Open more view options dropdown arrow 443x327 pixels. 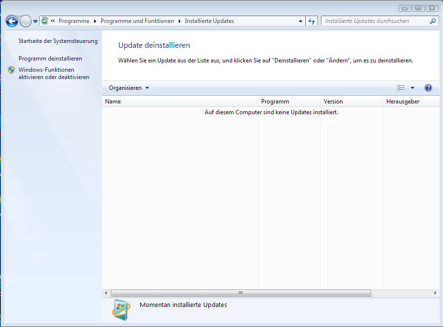[x=413, y=88]
